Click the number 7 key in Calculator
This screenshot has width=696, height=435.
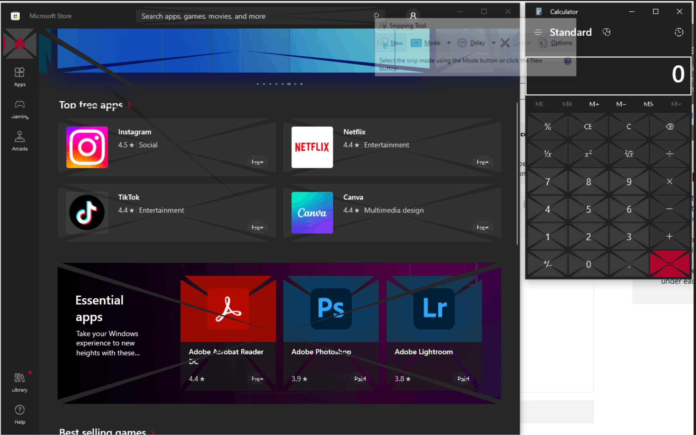pyautogui.click(x=547, y=182)
